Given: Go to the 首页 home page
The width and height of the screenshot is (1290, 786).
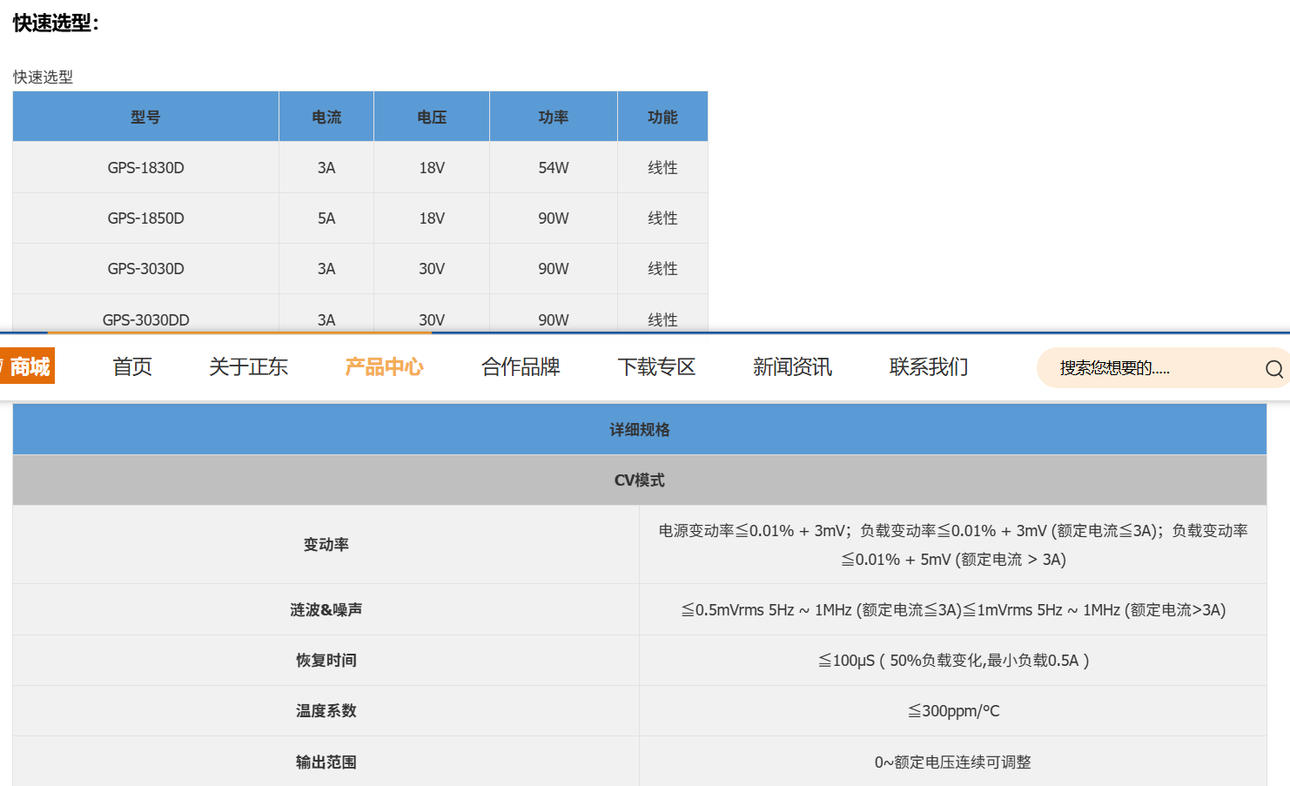Looking at the screenshot, I should tap(132, 367).
